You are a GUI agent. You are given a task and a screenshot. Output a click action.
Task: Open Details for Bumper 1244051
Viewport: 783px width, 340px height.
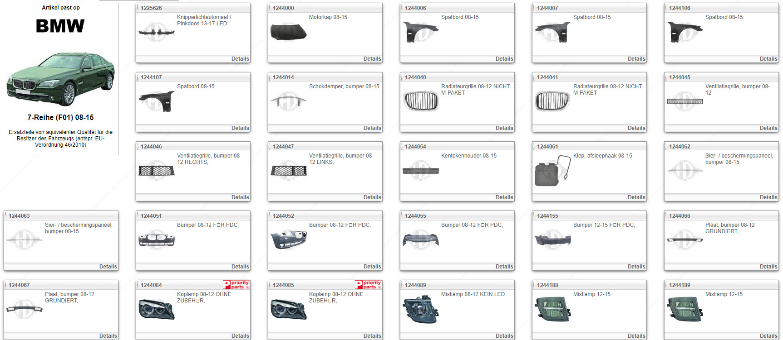coord(240,267)
